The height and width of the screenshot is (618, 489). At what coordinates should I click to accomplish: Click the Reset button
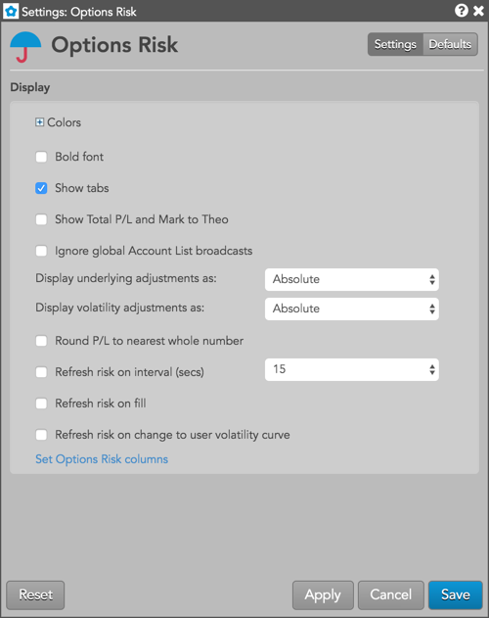35,594
